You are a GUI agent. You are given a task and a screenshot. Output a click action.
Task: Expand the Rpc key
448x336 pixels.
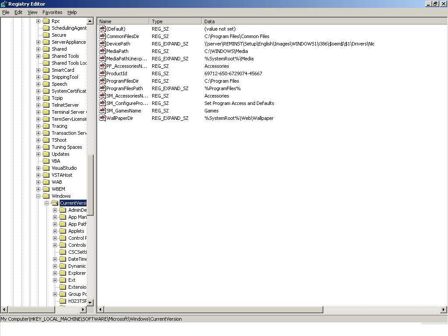(x=38, y=21)
